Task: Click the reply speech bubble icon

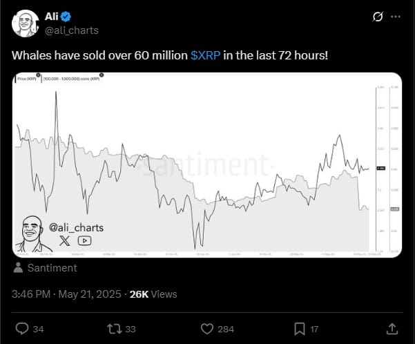Action: (22, 329)
